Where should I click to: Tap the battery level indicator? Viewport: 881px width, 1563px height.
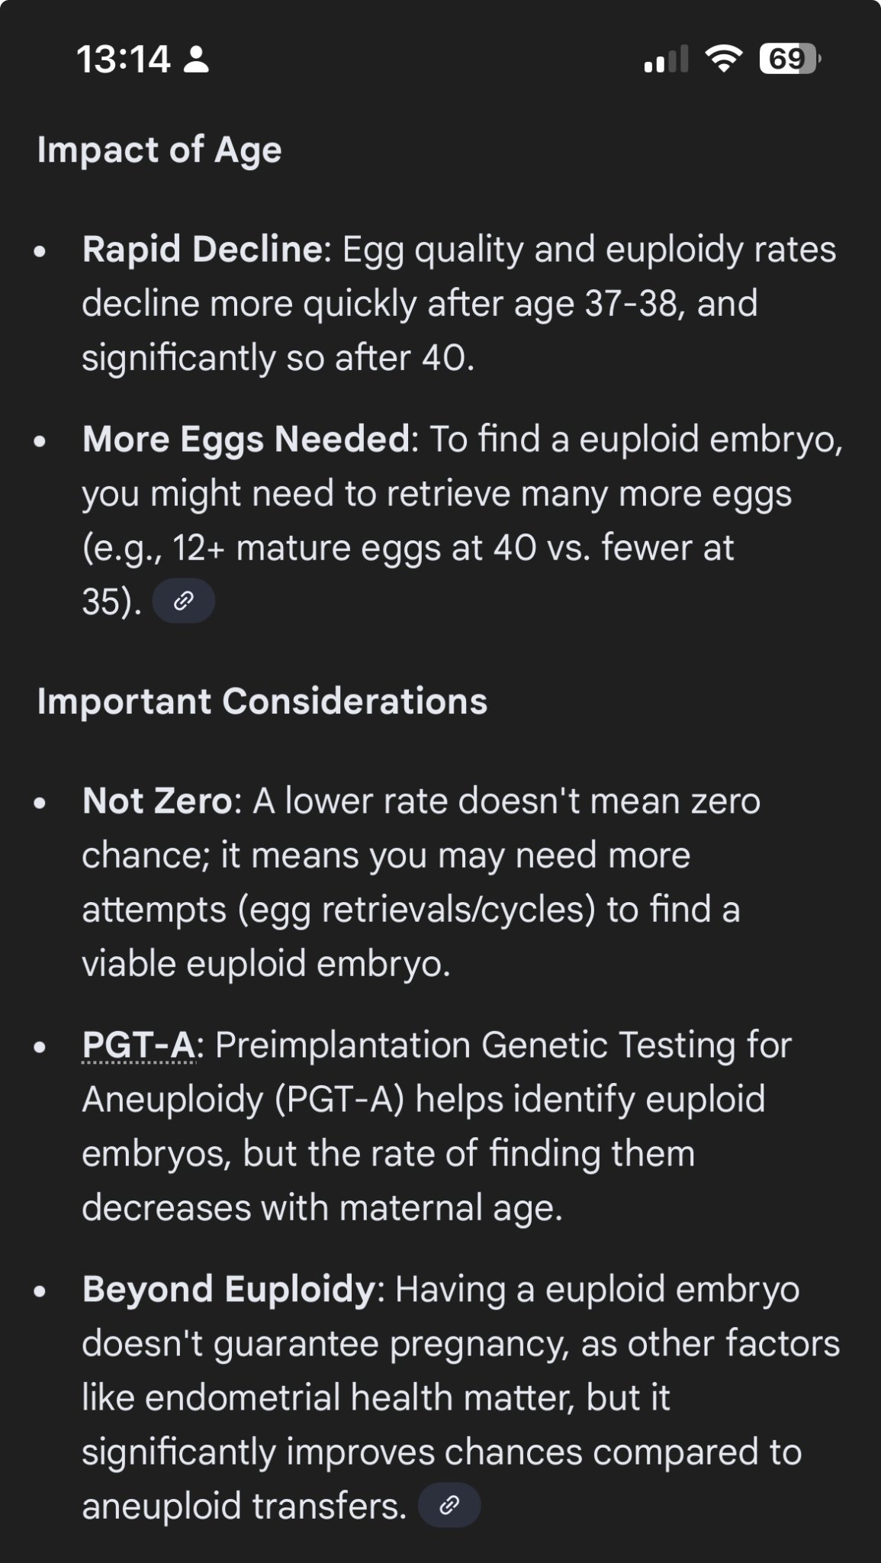(x=789, y=59)
